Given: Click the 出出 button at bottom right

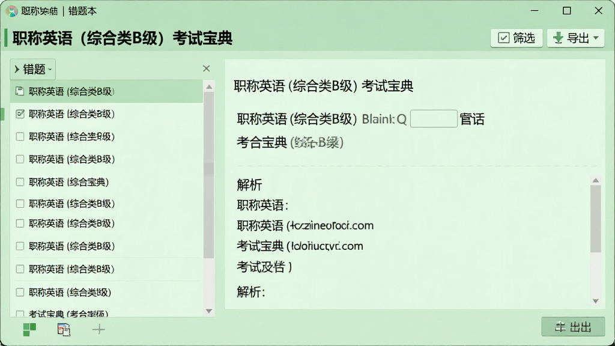Looking at the screenshot, I should point(573,327).
